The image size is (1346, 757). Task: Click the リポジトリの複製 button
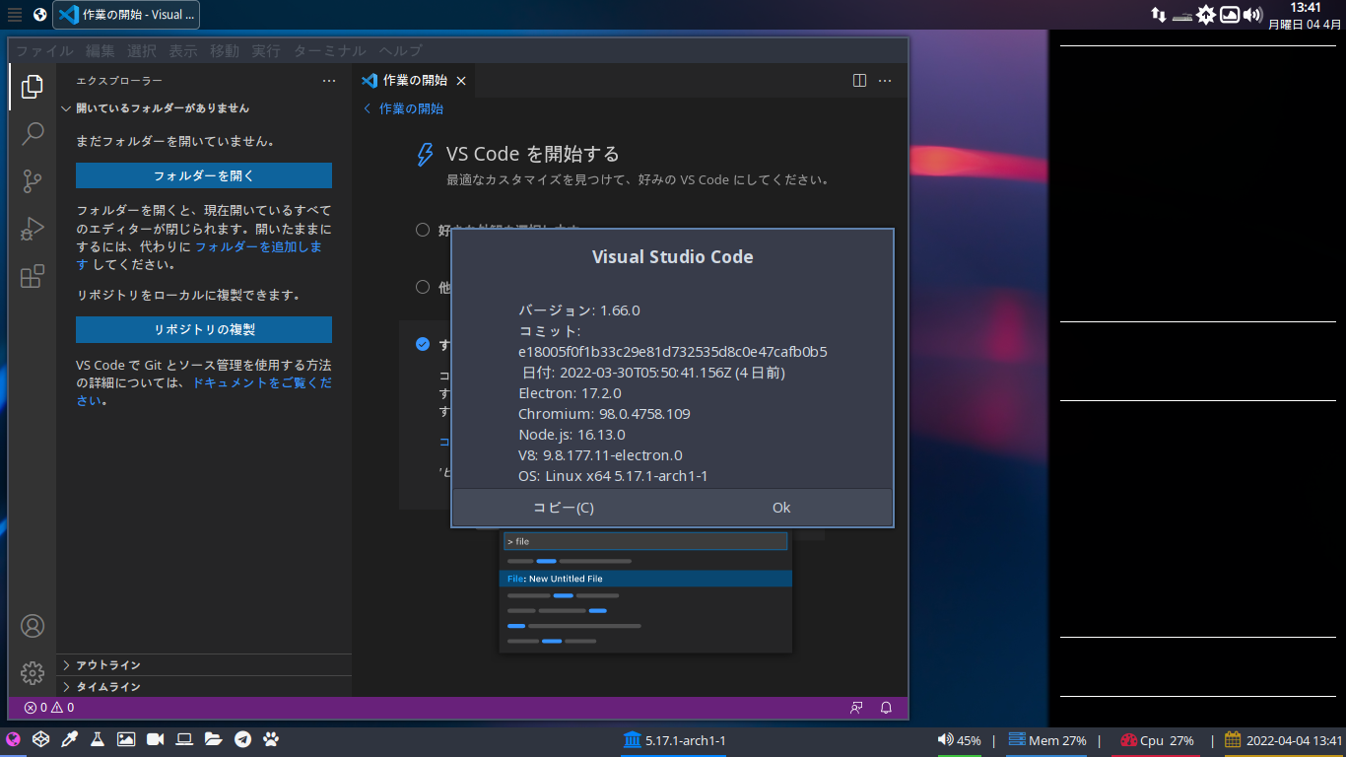[x=204, y=329]
